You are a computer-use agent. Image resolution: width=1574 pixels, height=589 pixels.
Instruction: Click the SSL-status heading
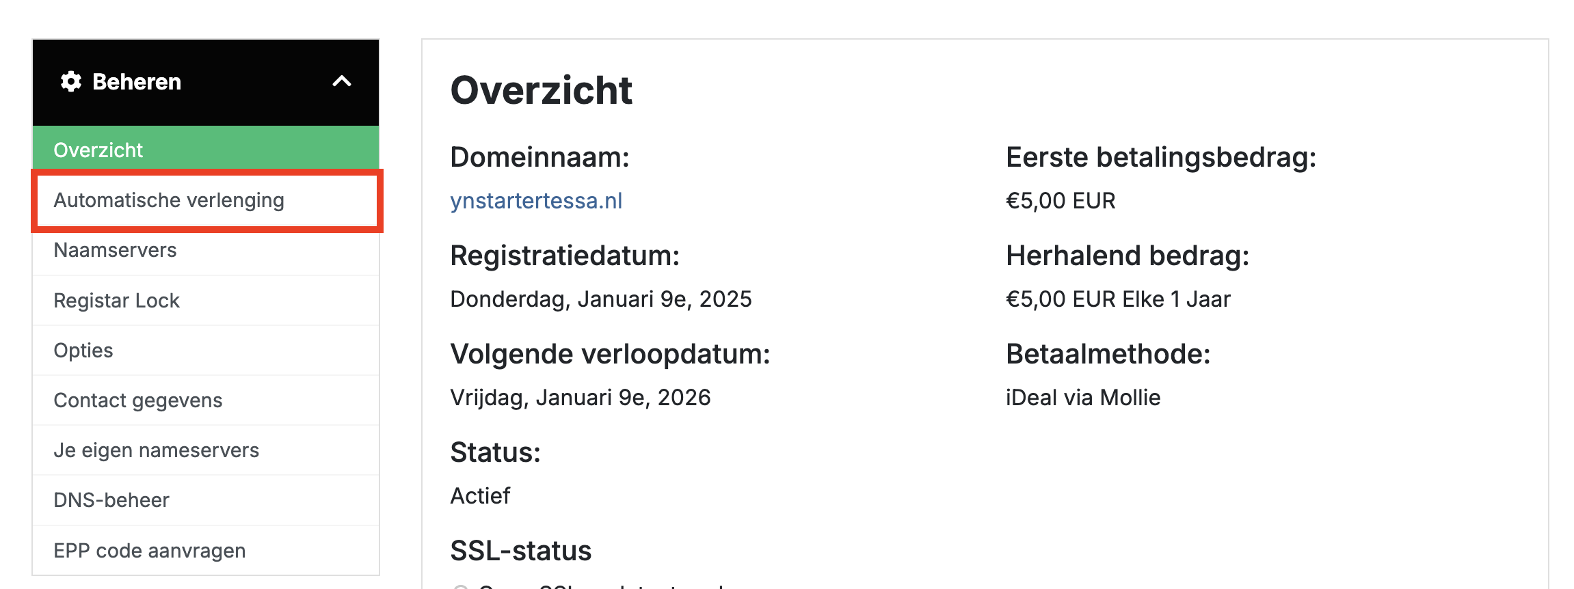[x=520, y=551]
